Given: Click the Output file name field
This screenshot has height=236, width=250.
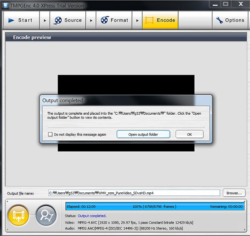Looking at the screenshot, I should click(x=134, y=193).
